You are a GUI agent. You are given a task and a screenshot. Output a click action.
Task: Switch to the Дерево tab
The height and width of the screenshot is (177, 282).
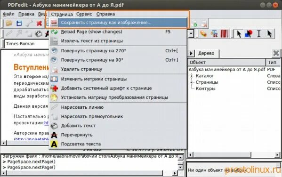pos(206,53)
